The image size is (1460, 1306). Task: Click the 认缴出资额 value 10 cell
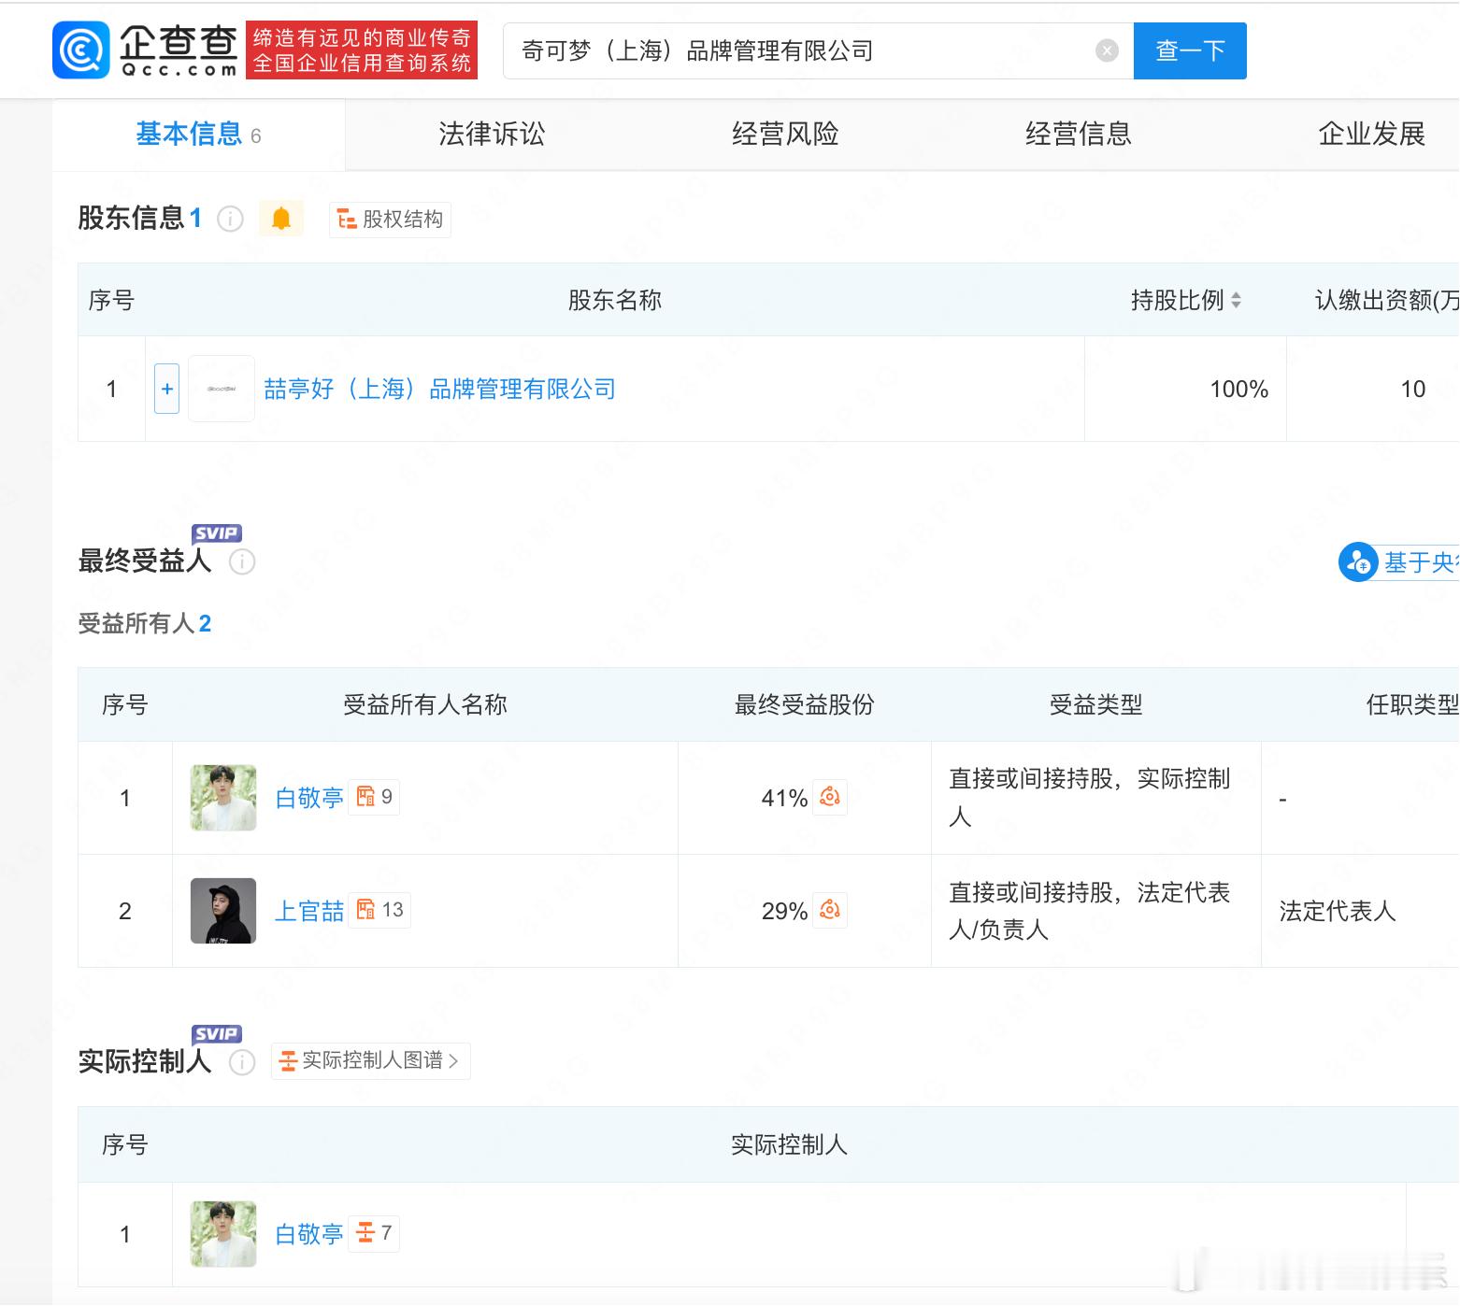click(x=1373, y=389)
